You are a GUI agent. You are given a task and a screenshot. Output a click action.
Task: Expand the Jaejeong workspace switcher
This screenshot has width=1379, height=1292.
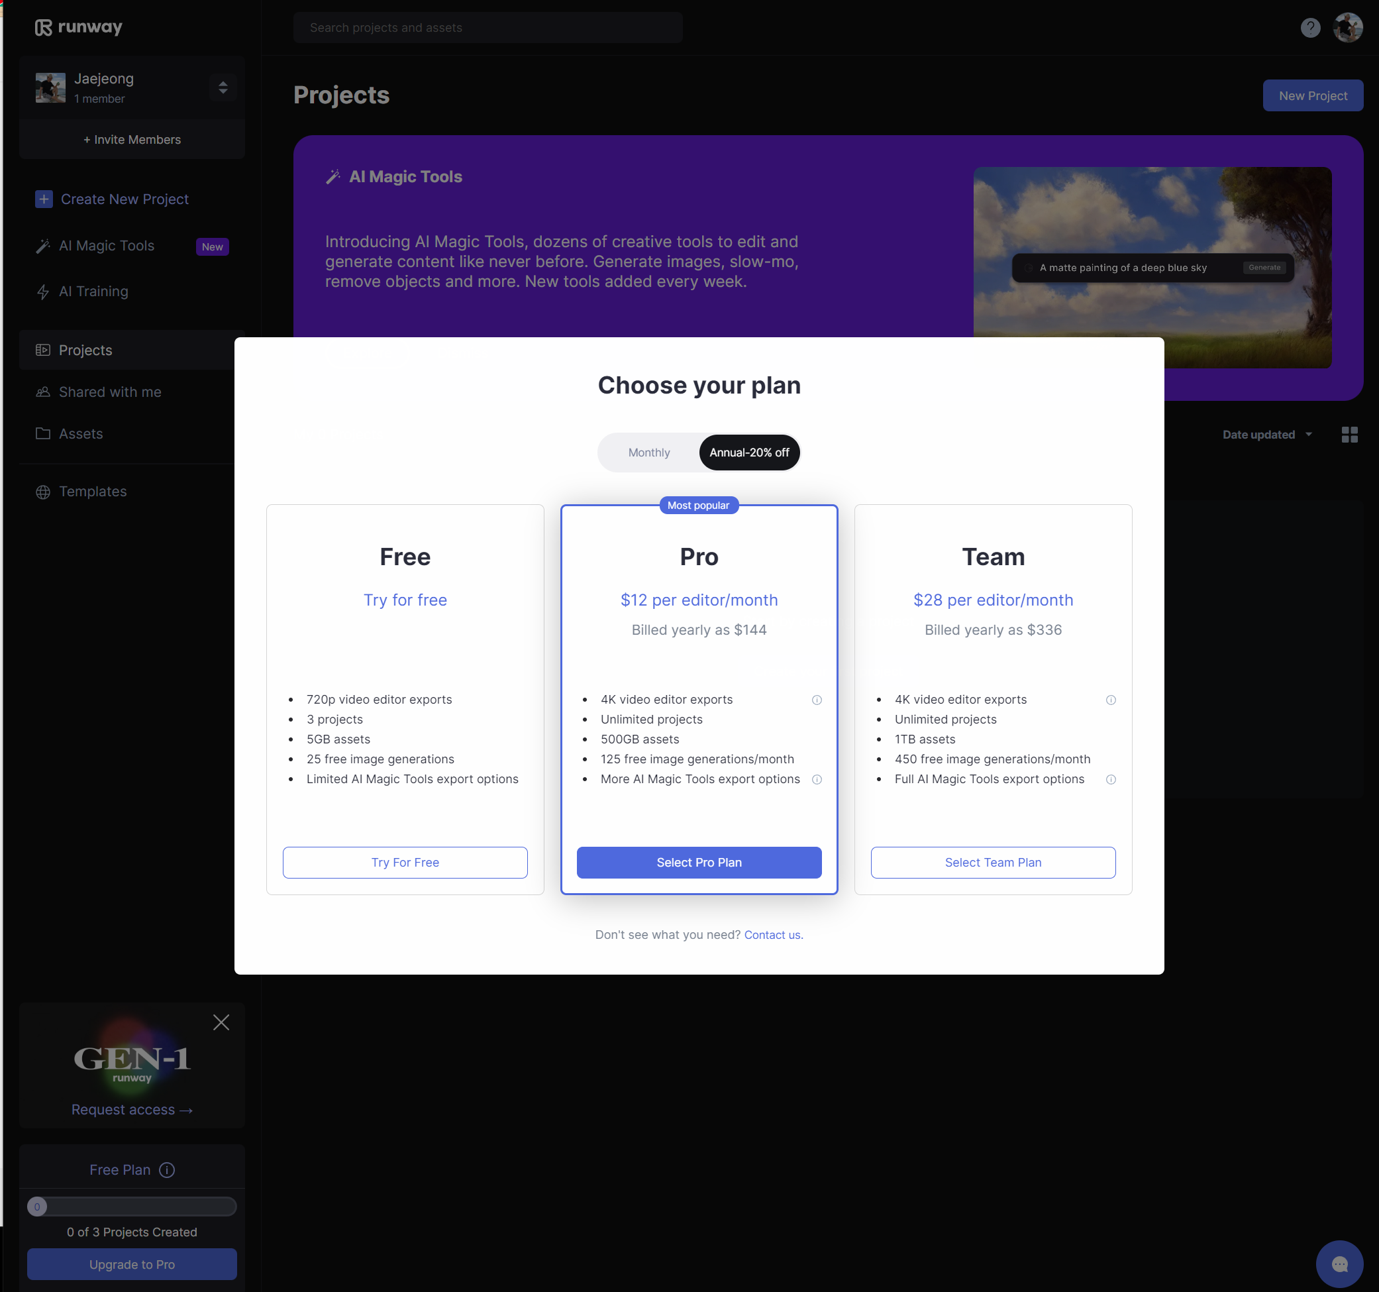[223, 87]
